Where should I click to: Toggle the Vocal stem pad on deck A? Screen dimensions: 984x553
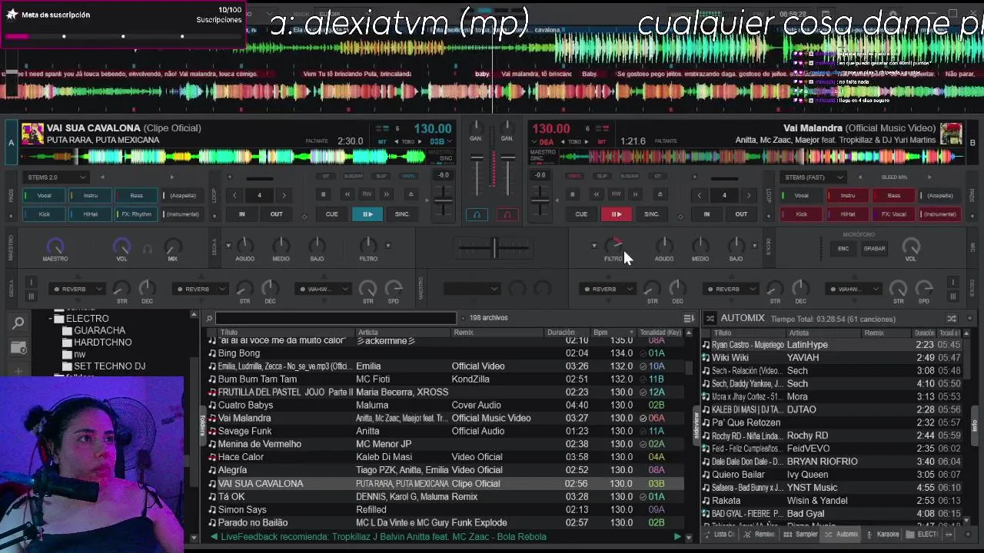45,195
